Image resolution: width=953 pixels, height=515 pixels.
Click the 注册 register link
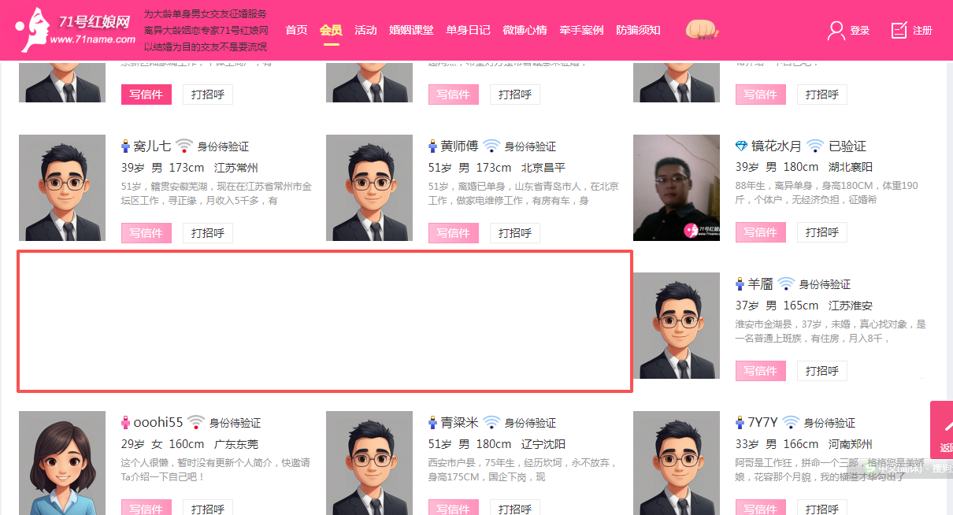[922, 31]
